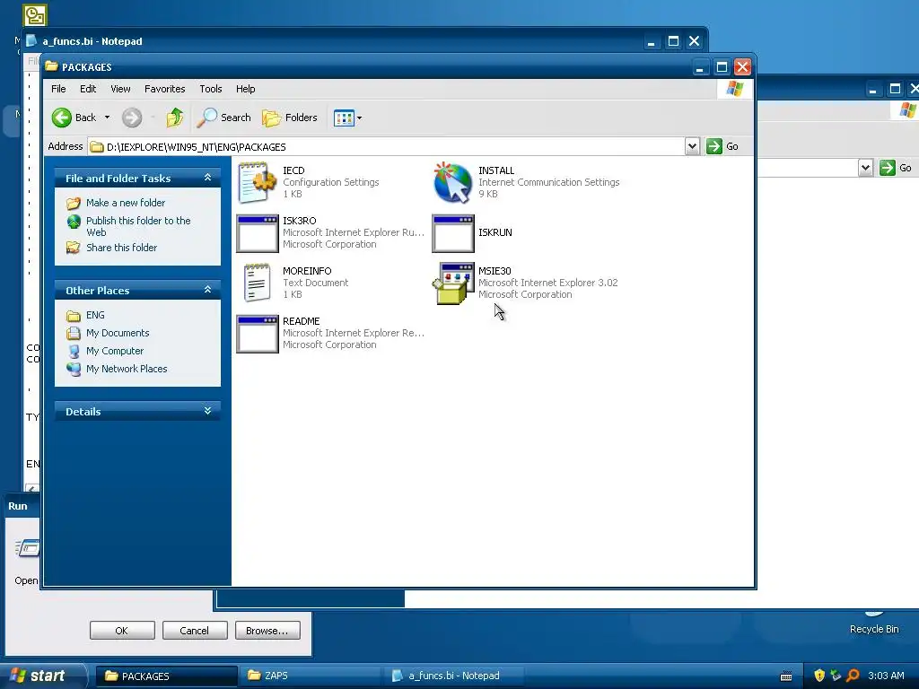Screen dimensions: 919x689
Task: Click the security shield tray icon
Action: click(x=819, y=676)
